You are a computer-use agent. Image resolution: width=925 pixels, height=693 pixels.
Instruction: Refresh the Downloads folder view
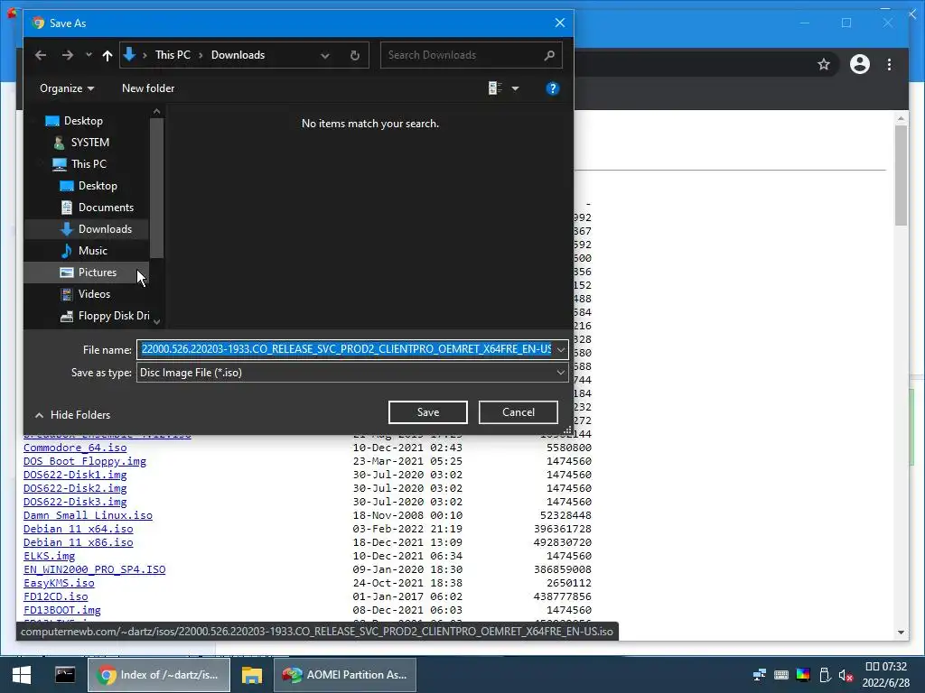[x=354, y=55]
